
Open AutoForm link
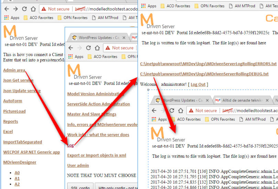click(13, 101)
